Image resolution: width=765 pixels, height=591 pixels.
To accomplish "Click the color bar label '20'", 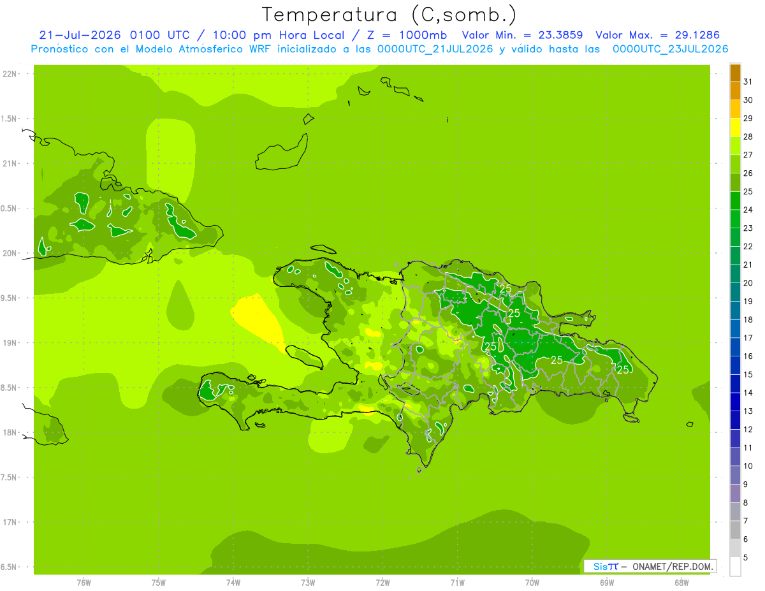I will 748,283.
